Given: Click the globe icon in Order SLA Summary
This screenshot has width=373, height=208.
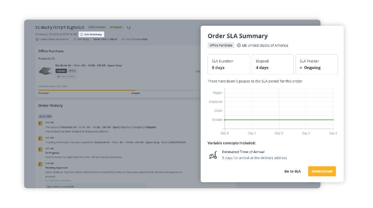Looking at the screenshot, I should pos(239,45).
